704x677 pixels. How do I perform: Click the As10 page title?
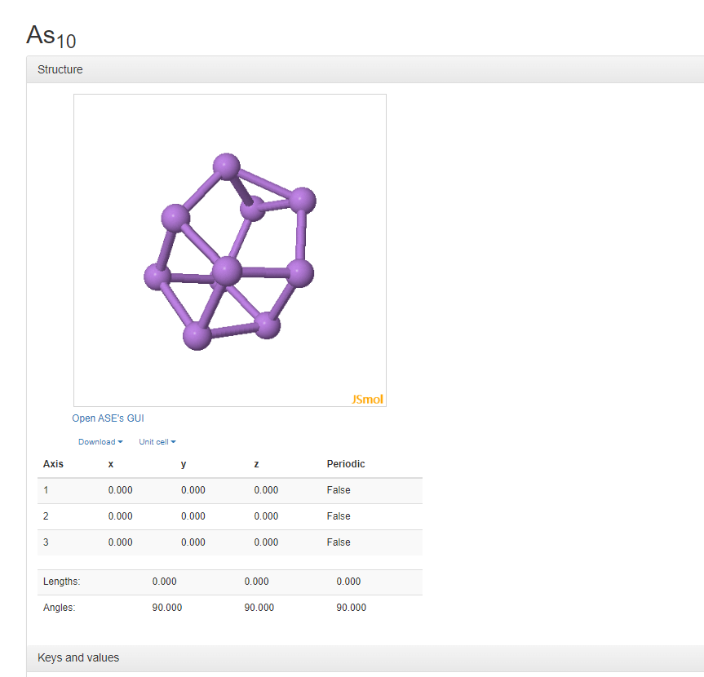[51, 36]
